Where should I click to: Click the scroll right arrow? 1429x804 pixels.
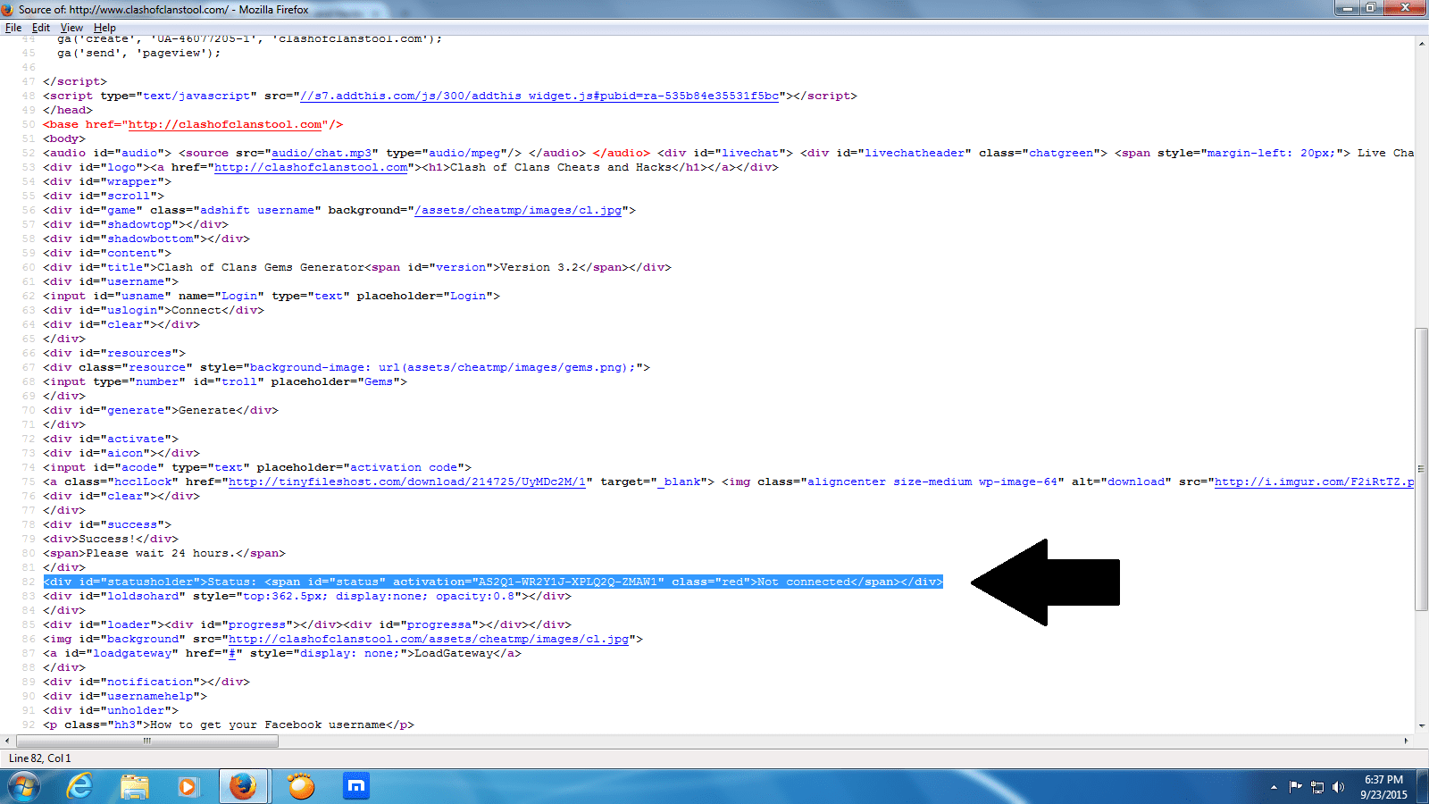(x=1406, y=741)
